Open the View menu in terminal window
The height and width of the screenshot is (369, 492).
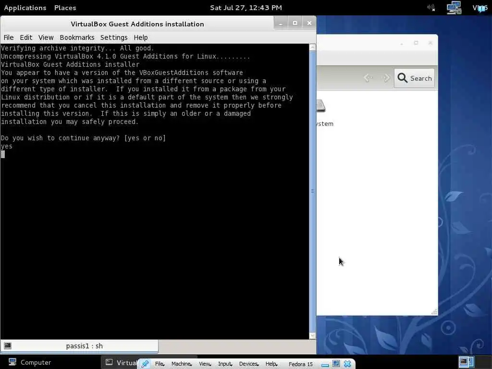click(x=46, y=37)
